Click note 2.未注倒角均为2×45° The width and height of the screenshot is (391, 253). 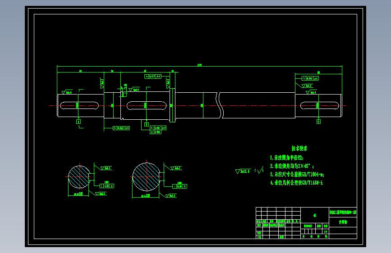292,166
